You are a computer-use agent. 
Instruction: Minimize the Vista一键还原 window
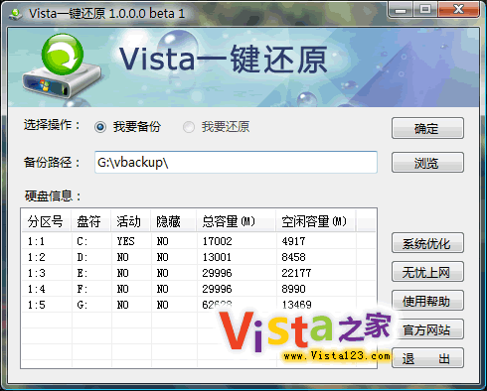(401, 9)
